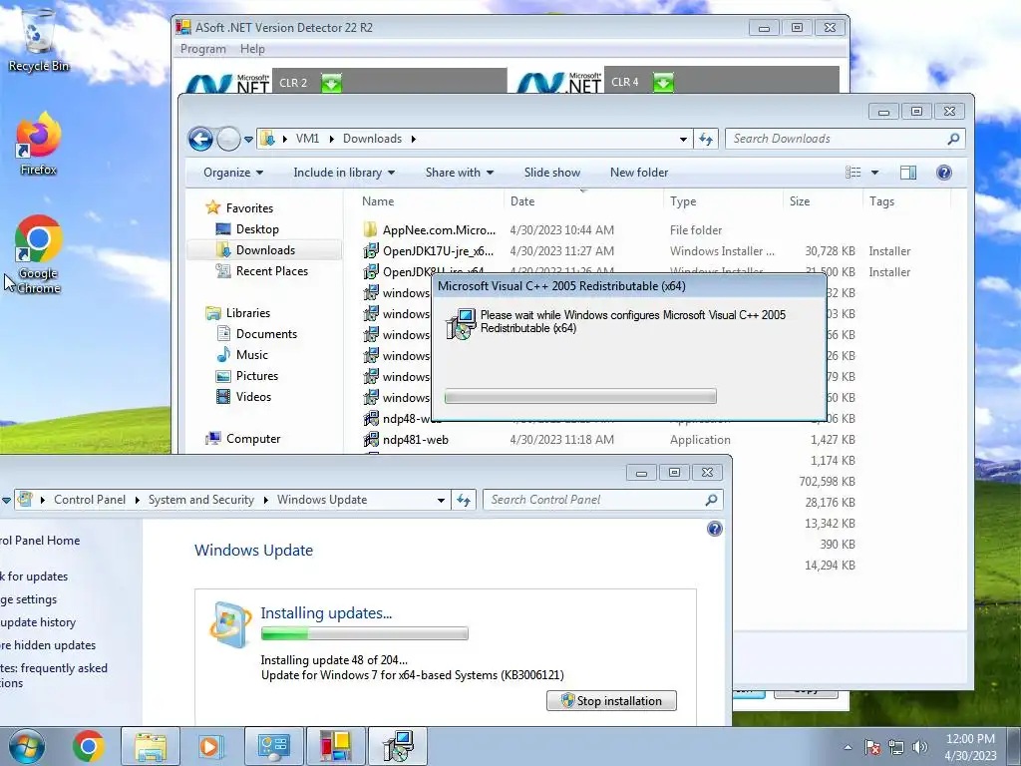
Task: Click the Control Panel breadcrumb
Action: [90, 500]
